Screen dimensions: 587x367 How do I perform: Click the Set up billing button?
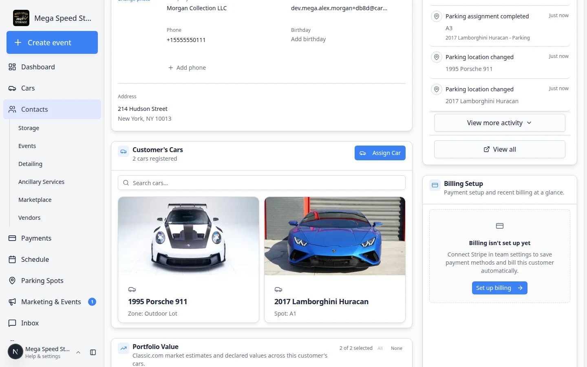click(x=500, y=288)
